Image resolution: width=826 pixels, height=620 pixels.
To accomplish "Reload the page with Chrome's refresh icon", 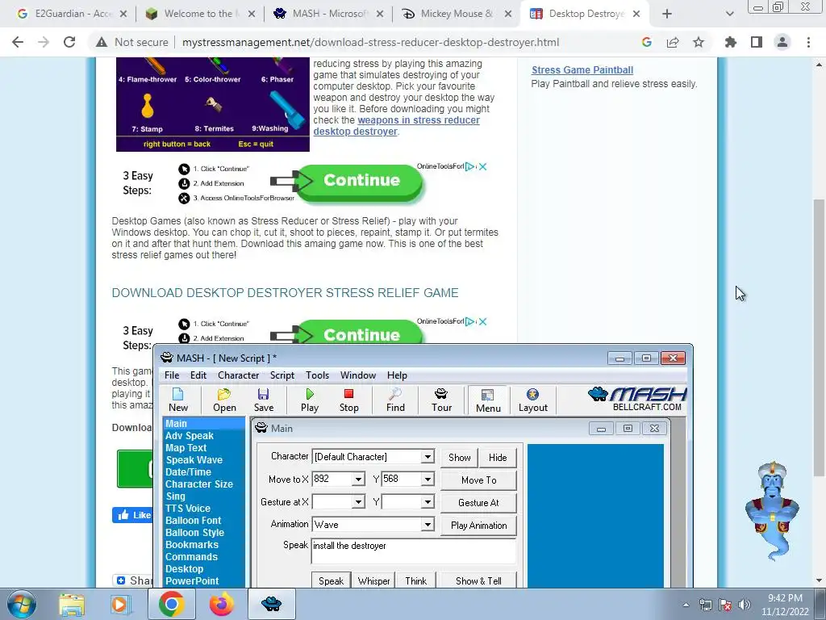I will point(69,42).
